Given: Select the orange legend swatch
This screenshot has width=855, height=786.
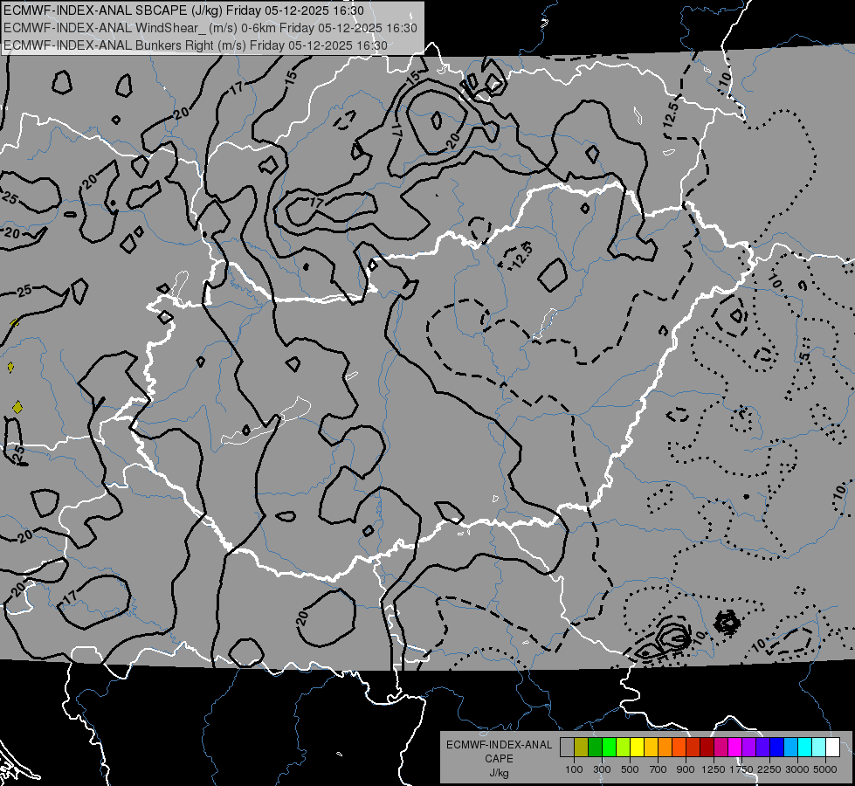Looking at the screenshot, I should click(665, 748).
